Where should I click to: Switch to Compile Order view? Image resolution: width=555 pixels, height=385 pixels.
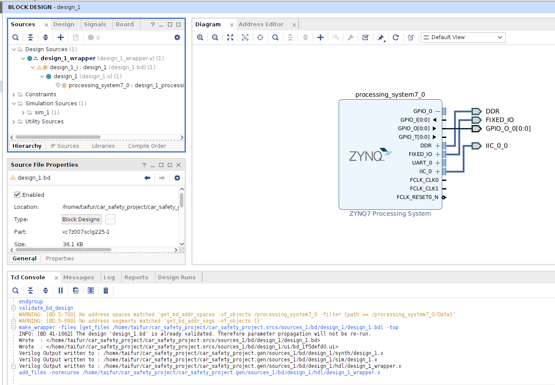tap(147, 146)
